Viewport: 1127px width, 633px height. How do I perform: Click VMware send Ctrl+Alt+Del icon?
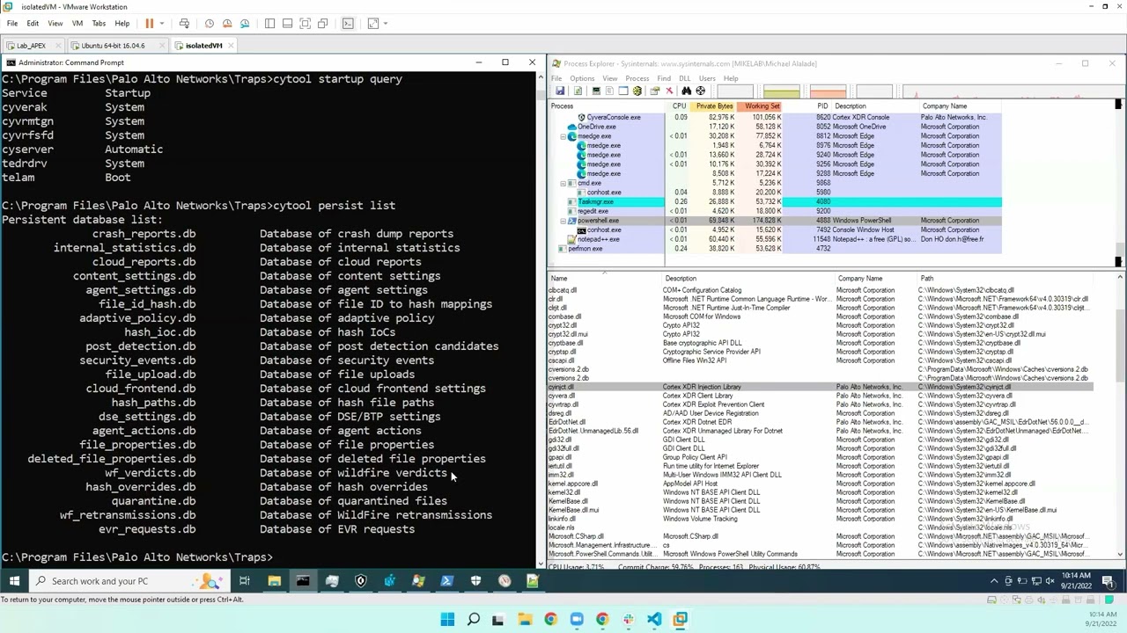point(184,24)
